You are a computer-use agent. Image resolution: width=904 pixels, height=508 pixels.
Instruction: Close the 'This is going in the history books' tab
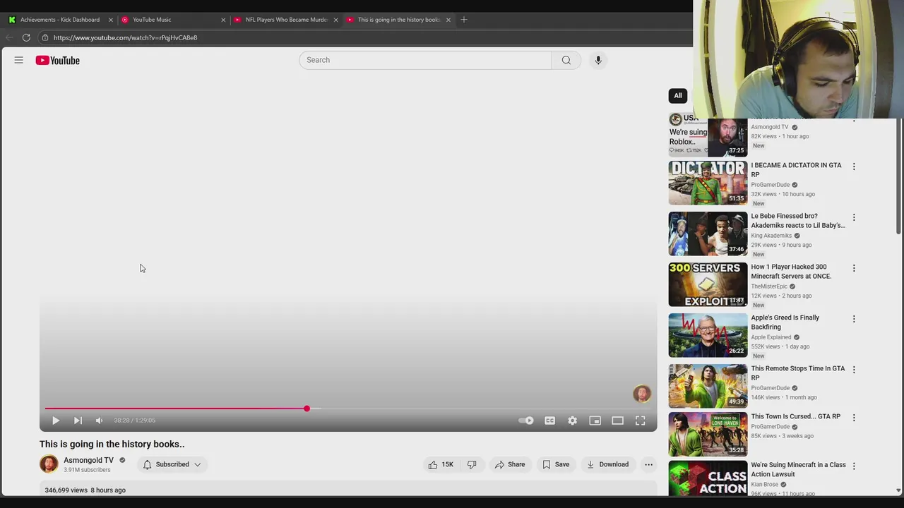pyautogui.click(x=448, y=20)
